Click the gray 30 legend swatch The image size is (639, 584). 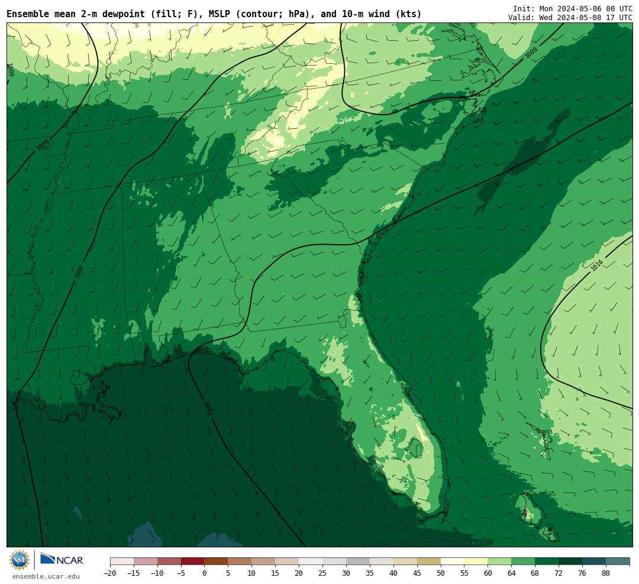click(358, 562)
